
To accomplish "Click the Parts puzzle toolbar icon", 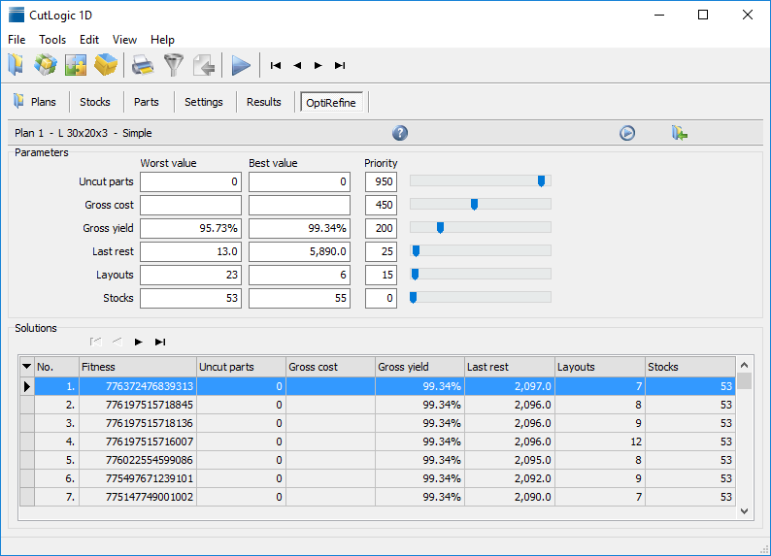I will tap(75, 65).
